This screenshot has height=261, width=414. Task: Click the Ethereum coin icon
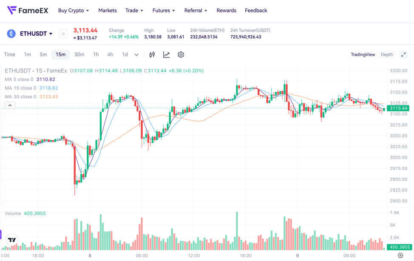(x=11, y=34)
